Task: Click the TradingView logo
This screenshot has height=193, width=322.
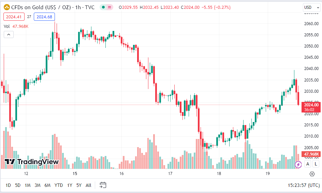Action: (x=32, y=162)
